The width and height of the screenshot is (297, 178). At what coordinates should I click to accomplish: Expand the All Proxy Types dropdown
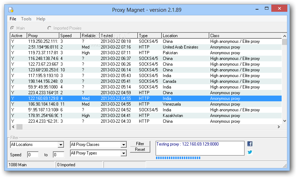click(124, 153)
